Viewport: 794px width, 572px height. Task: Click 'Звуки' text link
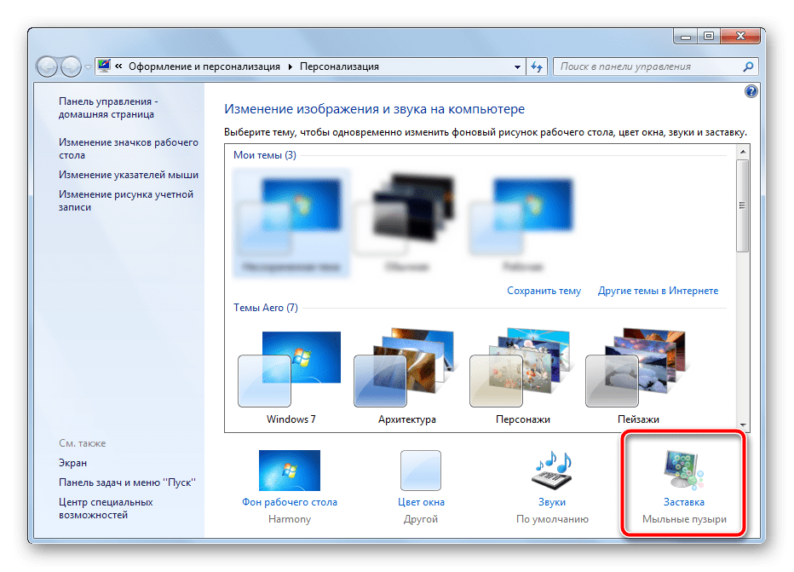point(552,502)
